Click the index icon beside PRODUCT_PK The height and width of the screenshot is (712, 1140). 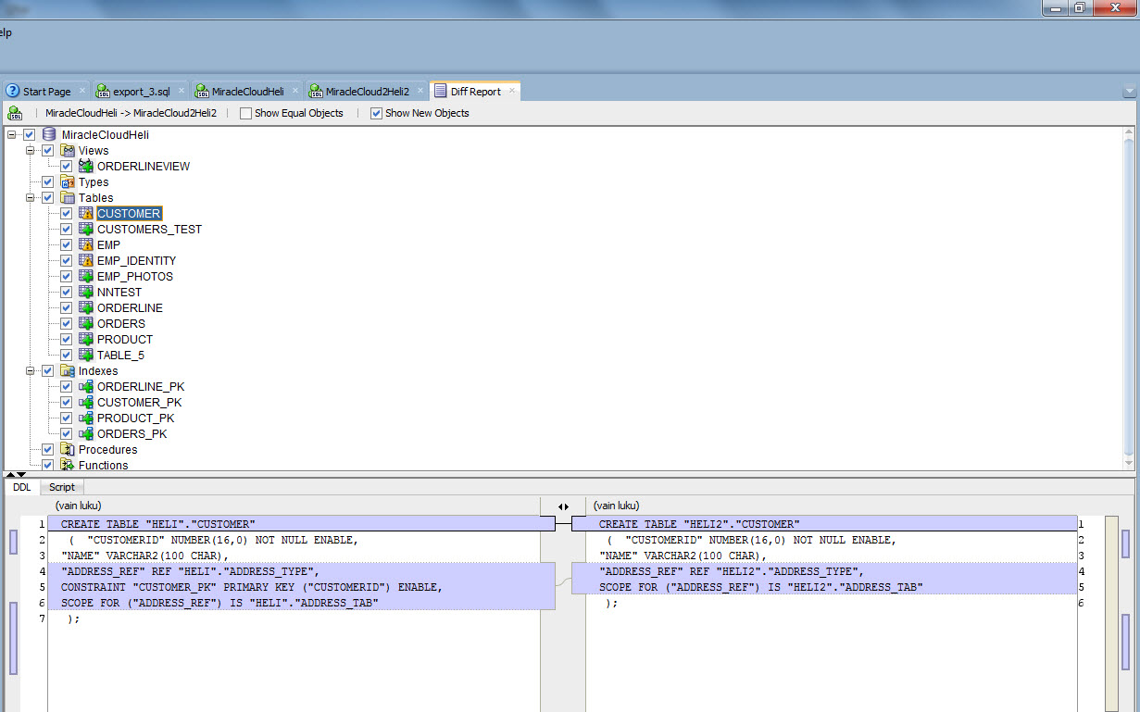click(x=86, y=418)
